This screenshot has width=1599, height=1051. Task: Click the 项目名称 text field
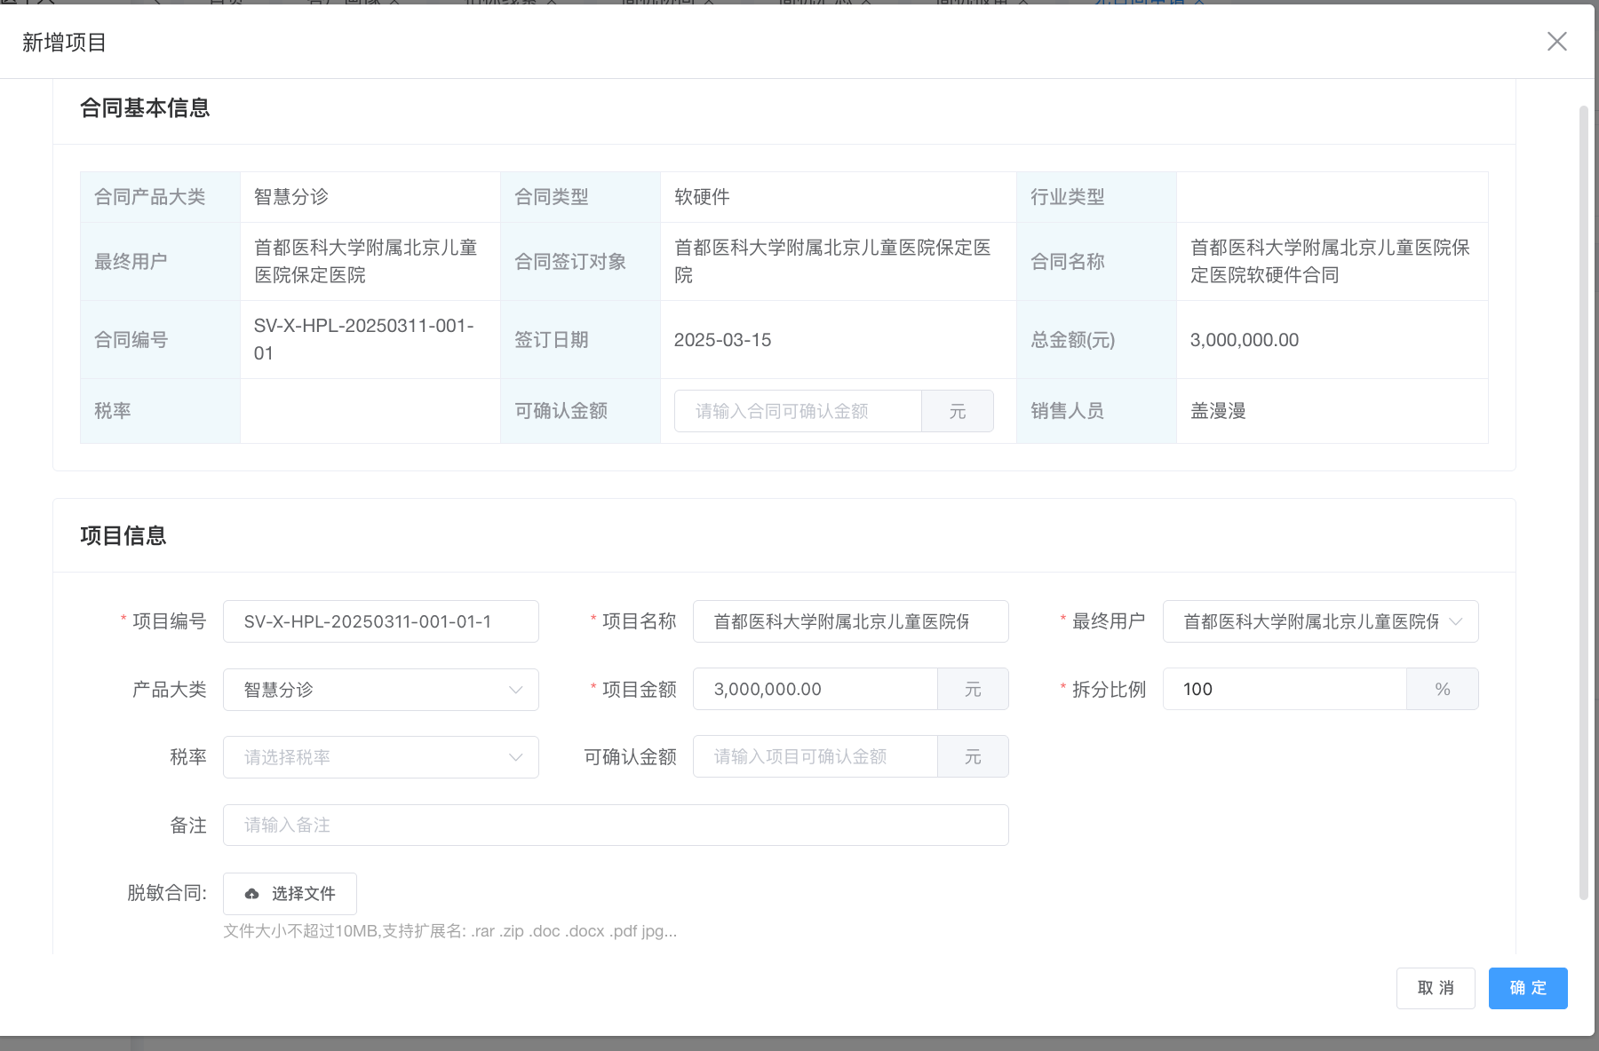(849, 621)
